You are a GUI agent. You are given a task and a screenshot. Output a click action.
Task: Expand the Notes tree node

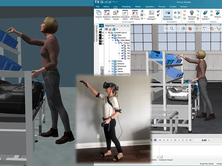click(x=109, y=61)
